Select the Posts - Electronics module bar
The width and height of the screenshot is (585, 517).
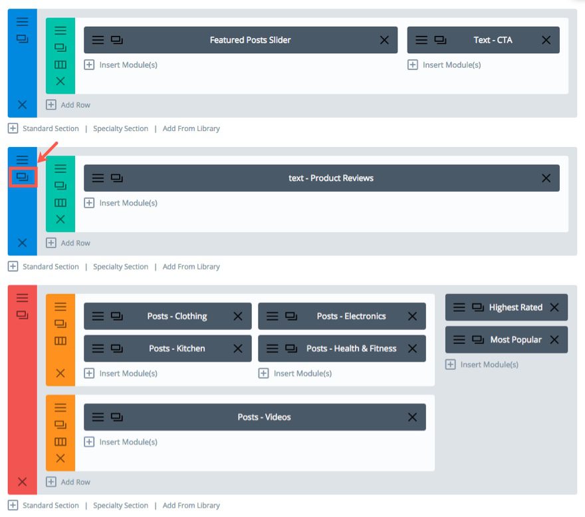351,317
